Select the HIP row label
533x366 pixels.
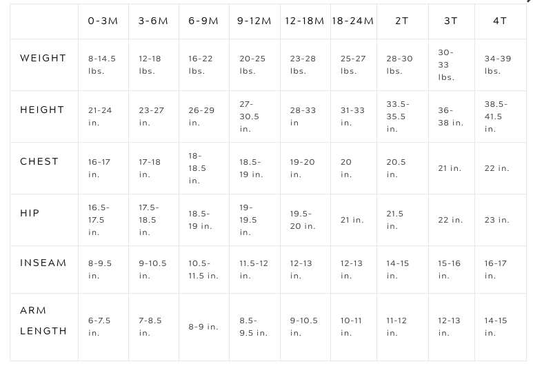(30, 214)
